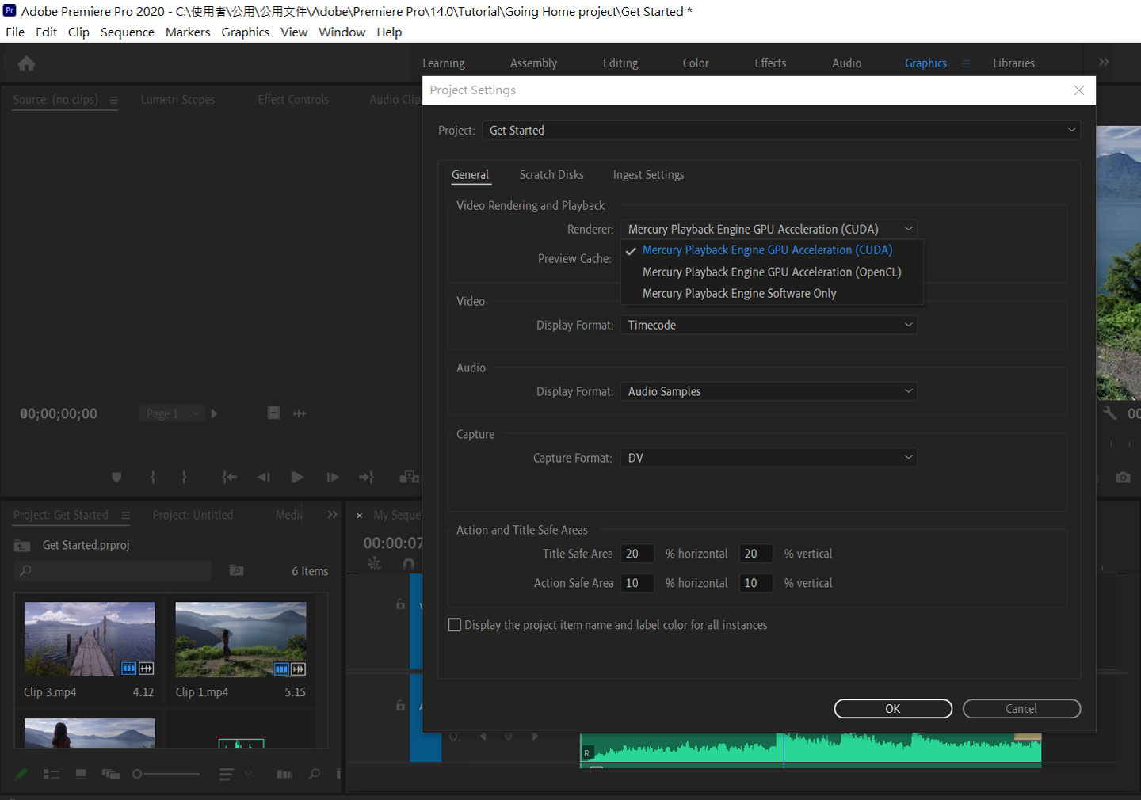
Task: Click the parent folder icon beside Get Started.prproj
Action: 22,546
